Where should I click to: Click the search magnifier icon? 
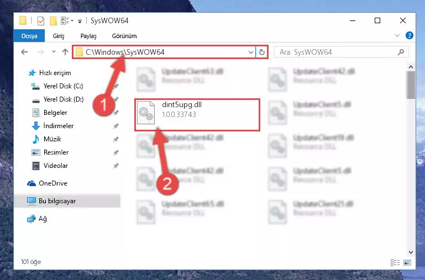(401, 52)
